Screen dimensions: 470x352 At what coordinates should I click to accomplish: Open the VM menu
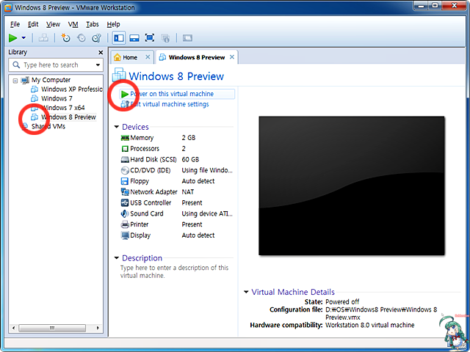(73, 24)
